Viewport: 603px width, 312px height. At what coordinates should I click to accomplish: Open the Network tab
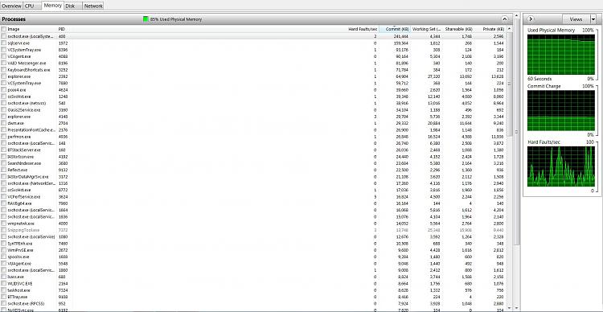coord(93,6)
